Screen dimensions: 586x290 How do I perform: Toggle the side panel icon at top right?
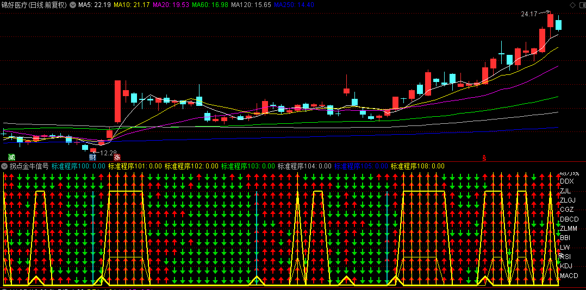(583, 5)
